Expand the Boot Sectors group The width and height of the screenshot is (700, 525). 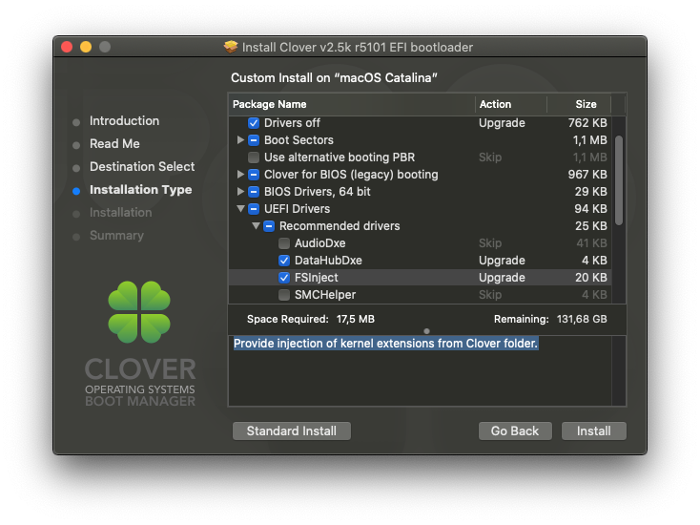click(240, 140)
